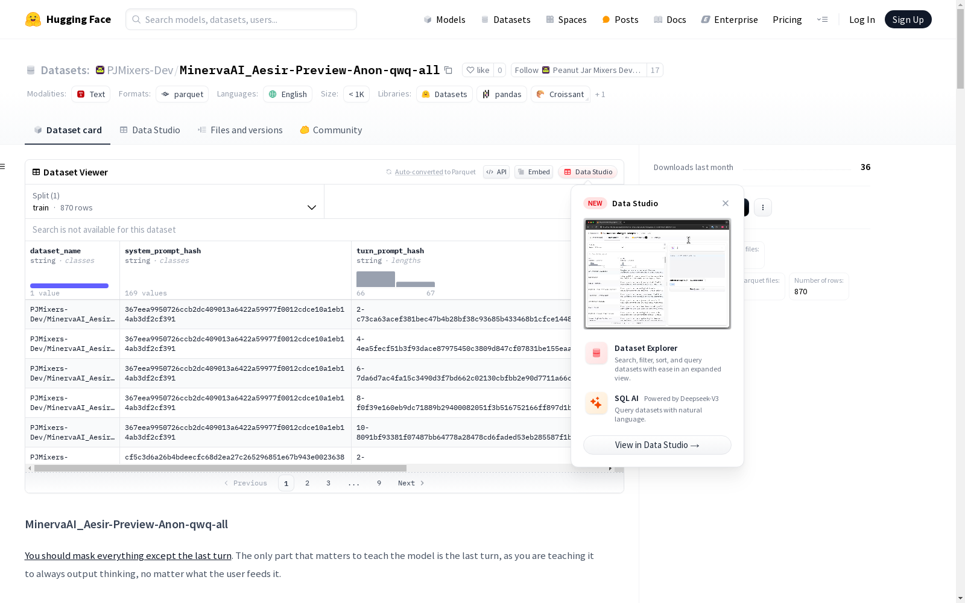Click the SQL AI sparkle icon
Image resolution: width=965 pixels, height=603 pixels.
point(596,403)
